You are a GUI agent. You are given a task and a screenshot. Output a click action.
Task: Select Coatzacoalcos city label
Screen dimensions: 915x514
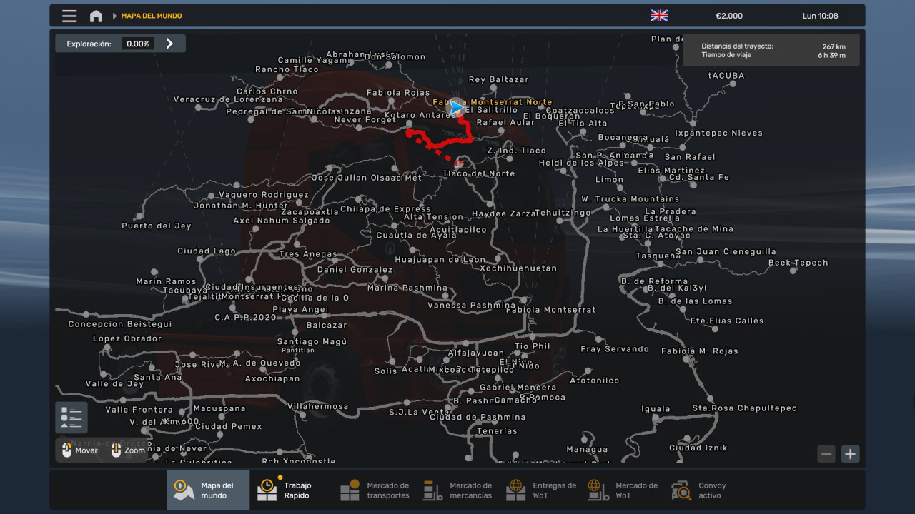click(580, 111)
